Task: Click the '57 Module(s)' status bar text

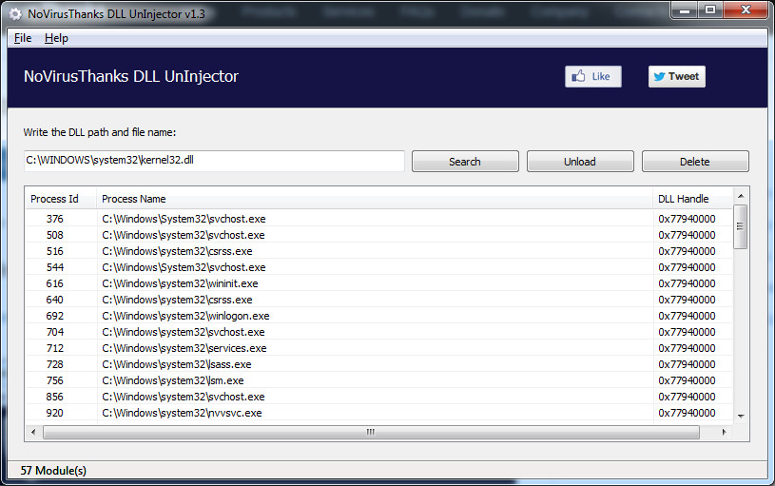Action: tap(53, 470)
